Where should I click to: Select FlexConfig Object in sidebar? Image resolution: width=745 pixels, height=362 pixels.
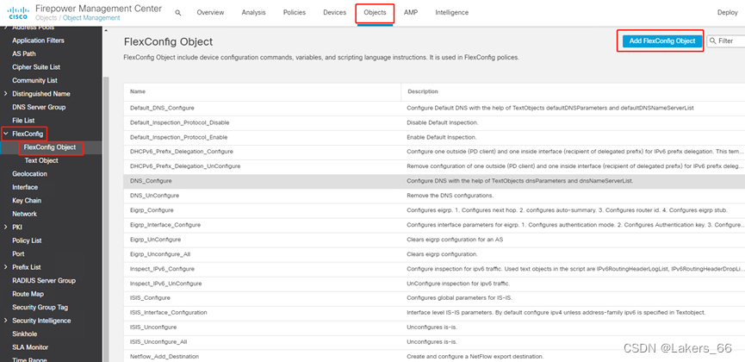click(x=50, y=147)
